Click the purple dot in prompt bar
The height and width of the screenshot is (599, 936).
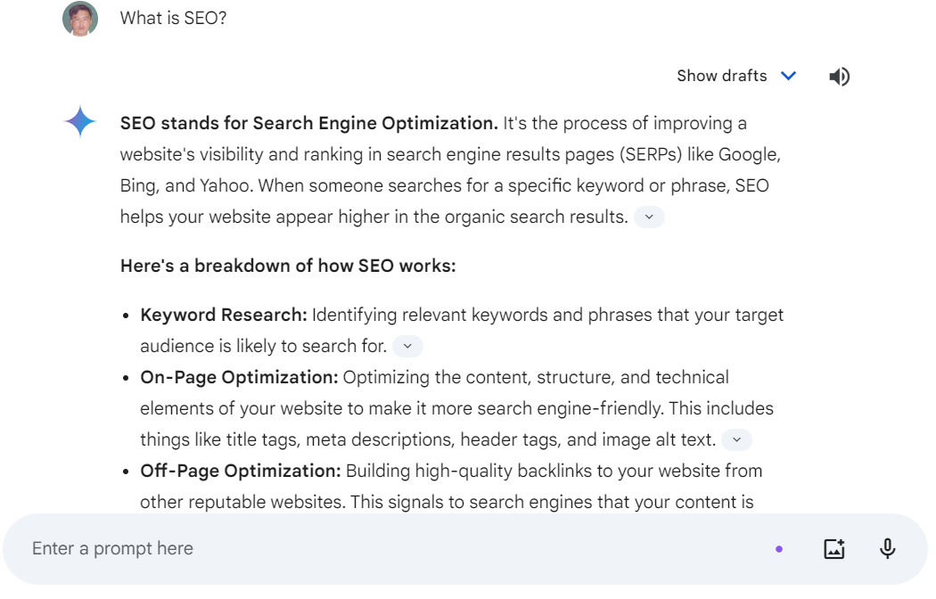click(x=779, y=549)
